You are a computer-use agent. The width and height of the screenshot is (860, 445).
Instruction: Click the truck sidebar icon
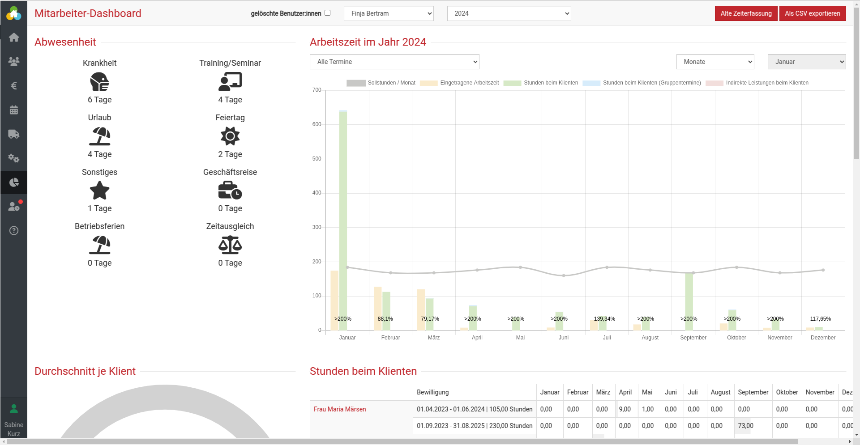tap(14, 134)
